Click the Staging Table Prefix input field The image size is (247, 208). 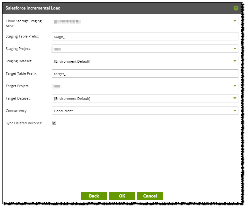145,36
